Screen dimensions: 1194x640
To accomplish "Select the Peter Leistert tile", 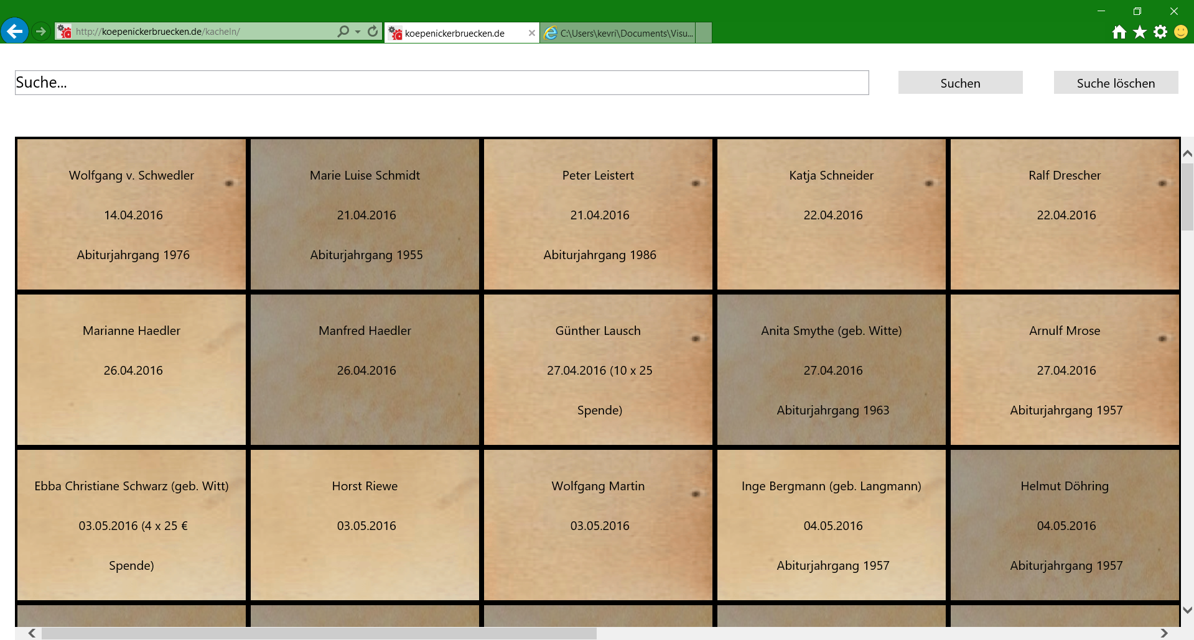I will [598, 214].
